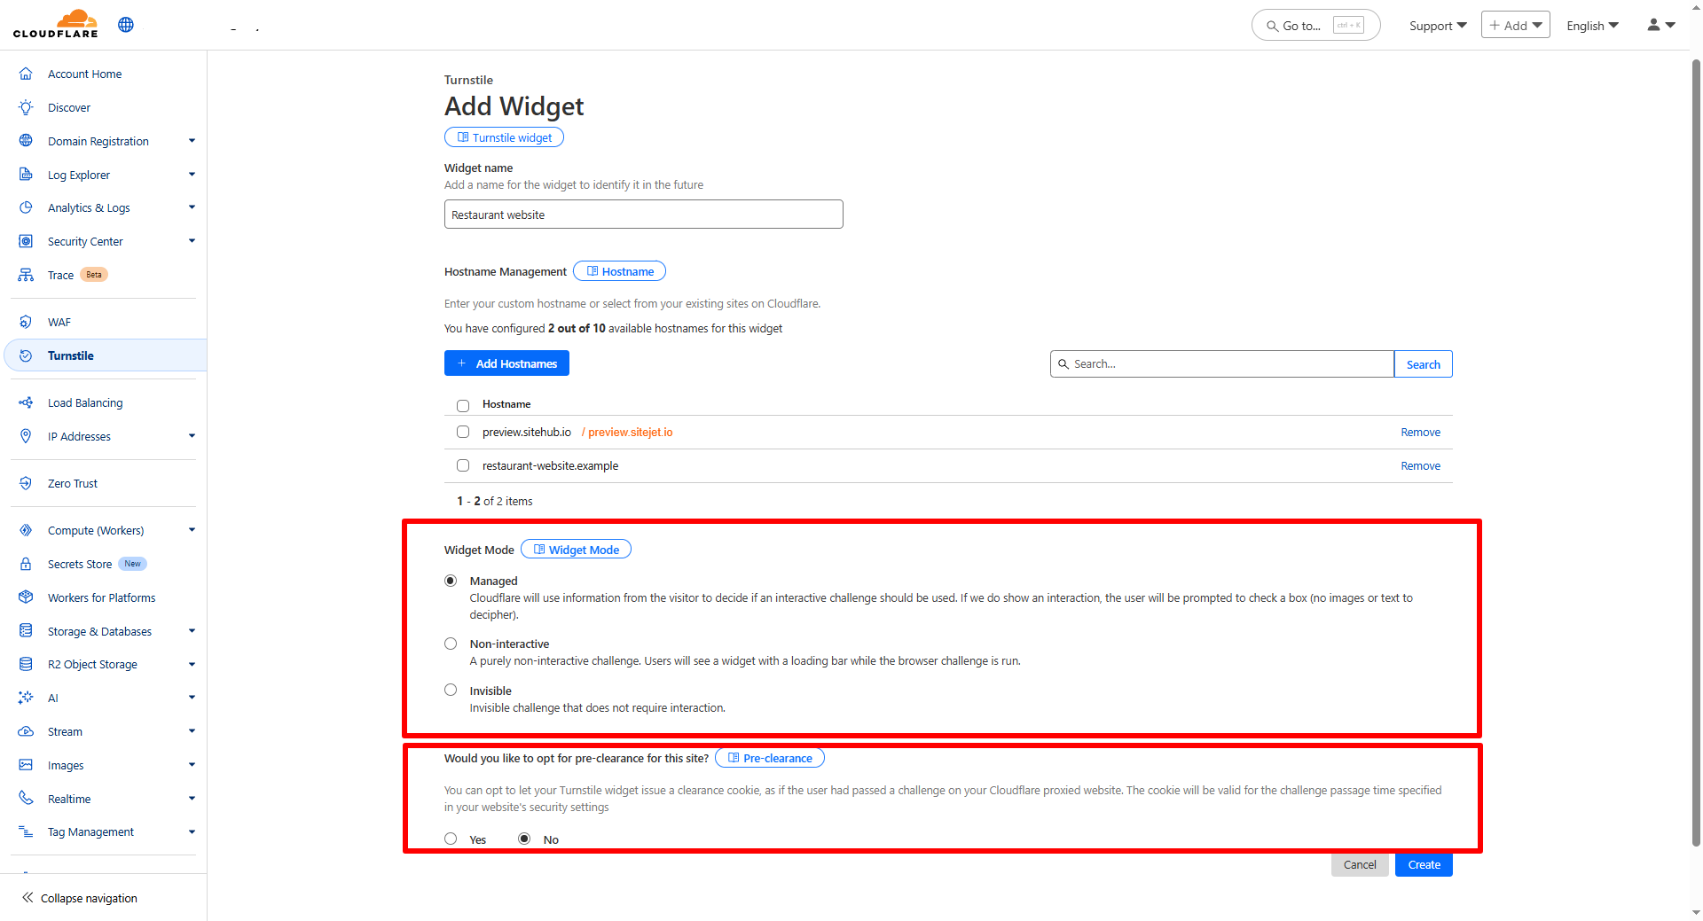Click the Zero Trust icon
This screenshot has height=921, width=1703.
click(x=26, y=483)
